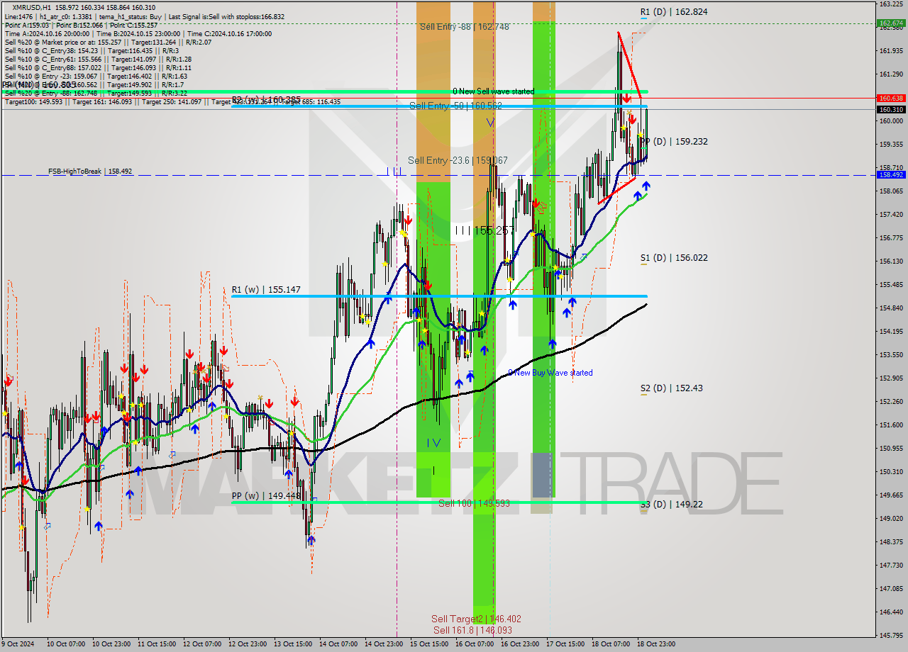Click the 145.795 price axis value
908x652 pixels.
click(891, 635)
